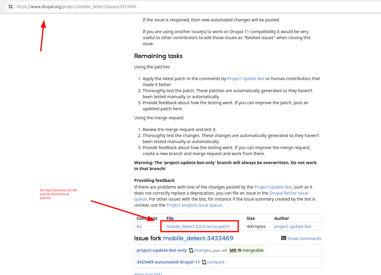This screenshot has width=381, height=275.
Task: Expand Show commands for issue fork
Action: coord(304,239)
